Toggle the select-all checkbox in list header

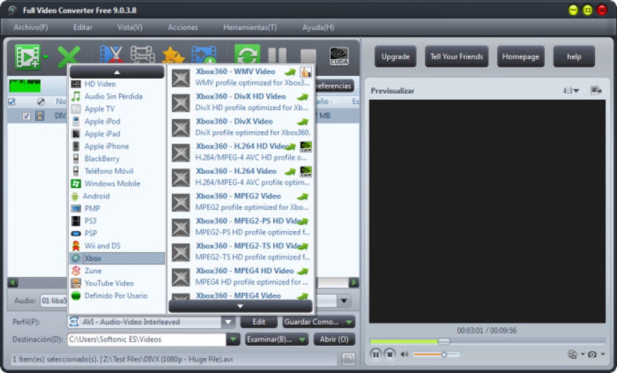(13, 102)
